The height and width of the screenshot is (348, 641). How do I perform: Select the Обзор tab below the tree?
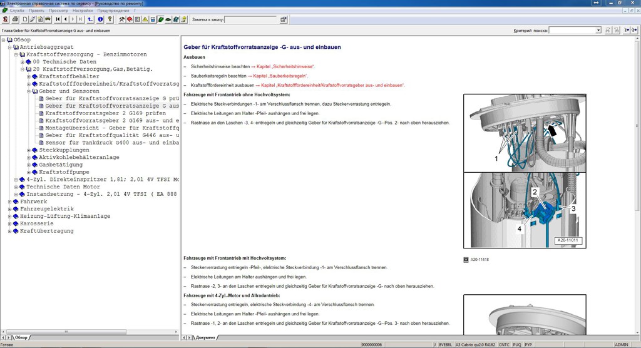pyautogui.click(x=21, y=337)
